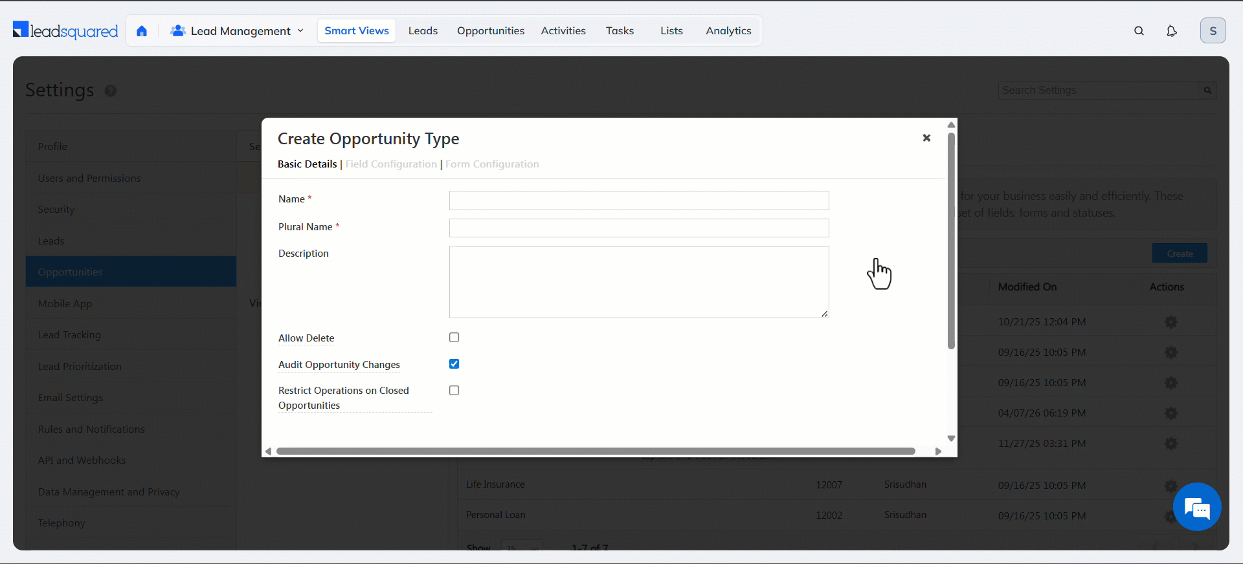Viewport: 1243px width, 564px height.
Task: Close the Create Opportunity Type dialog
Action: 926,138
